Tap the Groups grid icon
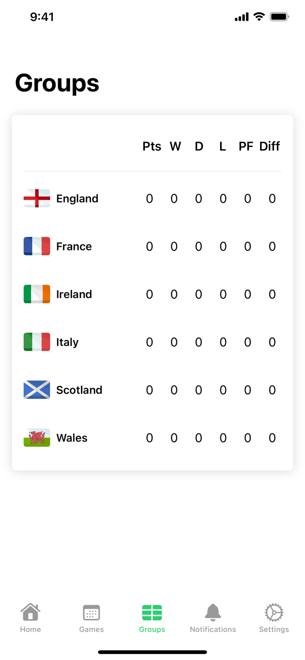The width and height of the screenshot is (305, 660). pyautogui.click(x=152, y=612)
